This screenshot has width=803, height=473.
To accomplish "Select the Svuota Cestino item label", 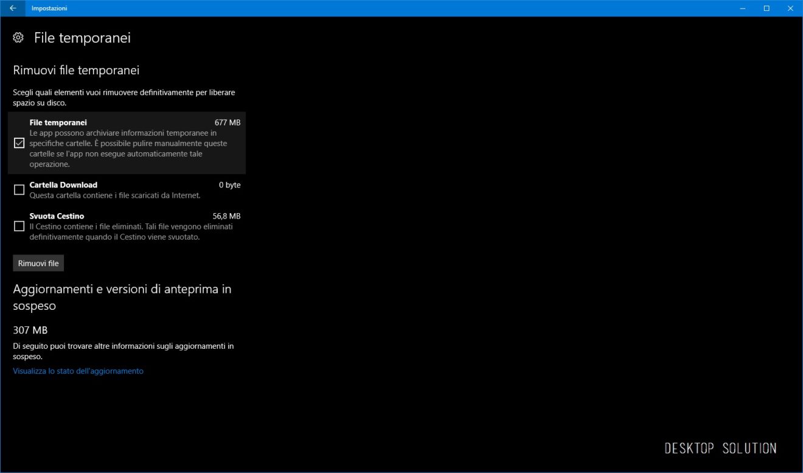I will point(57,216).
